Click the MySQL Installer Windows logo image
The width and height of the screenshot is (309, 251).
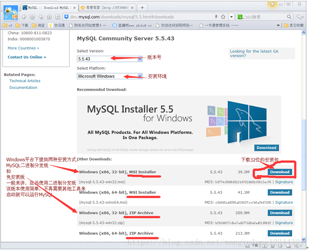237,122
